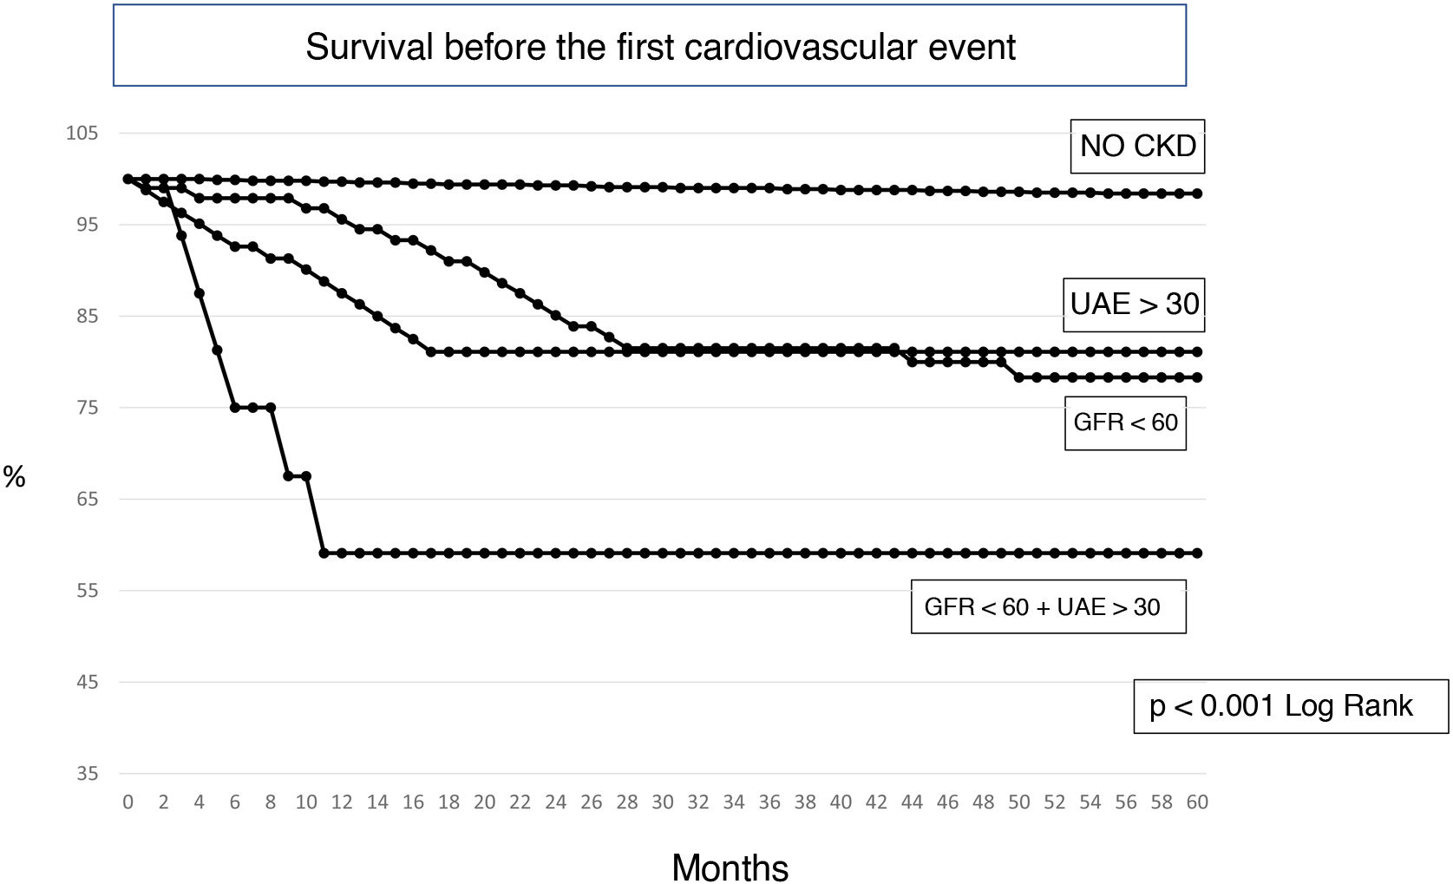Click the final x-axis tick labeled 60
This screenshot has width=1453, height=884.
(x=1197, y=802)
